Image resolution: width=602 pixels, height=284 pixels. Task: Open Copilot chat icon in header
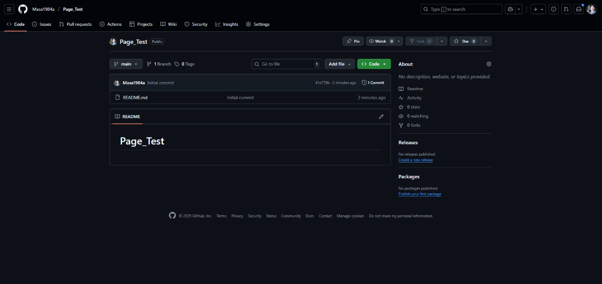click(x=510, y=9)
